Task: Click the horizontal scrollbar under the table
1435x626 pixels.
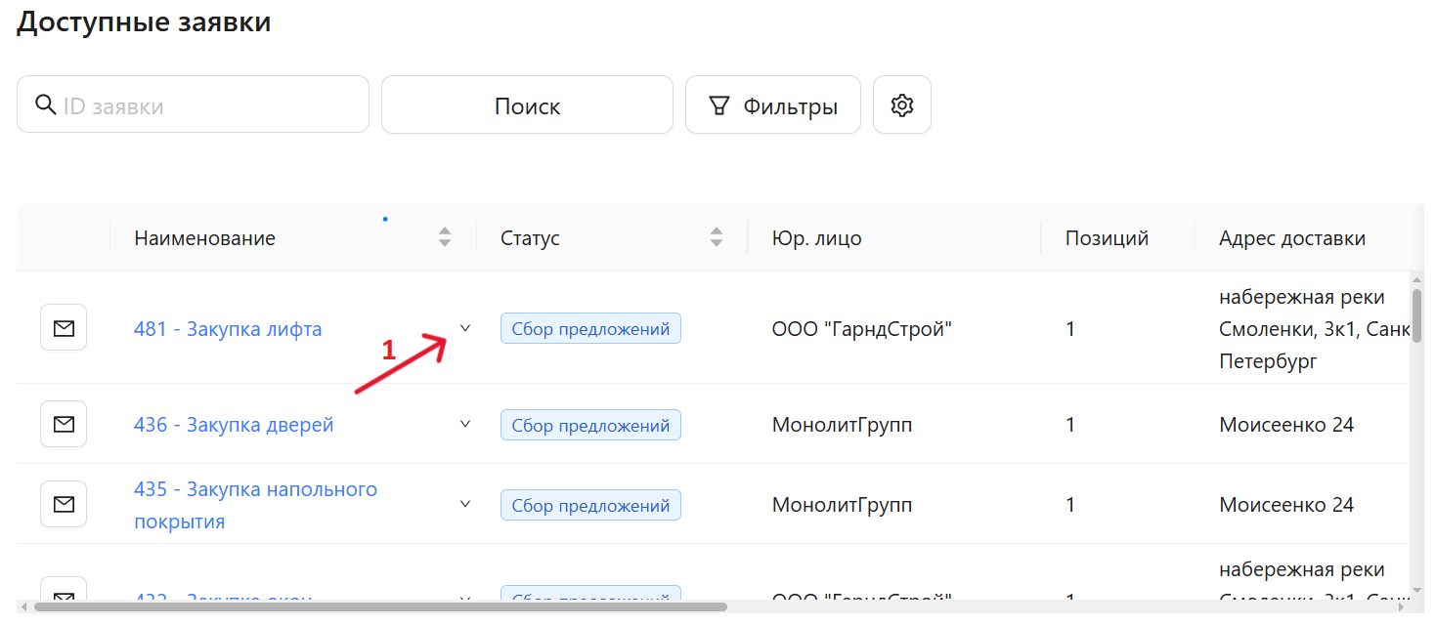Action: 380,606
